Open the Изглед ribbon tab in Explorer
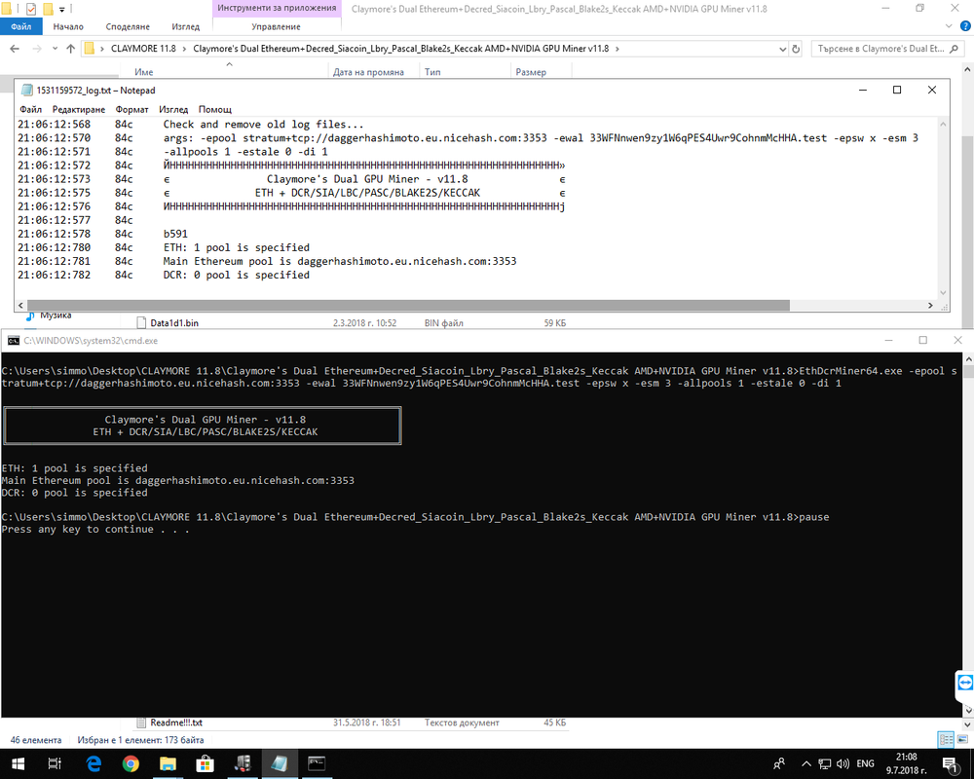This screenshot has width=974, height=779. (186, 26)
